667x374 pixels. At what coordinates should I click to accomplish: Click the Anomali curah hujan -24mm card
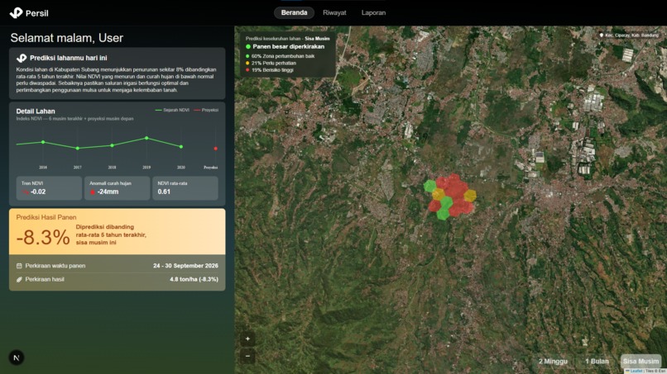(x=117, y=188)
